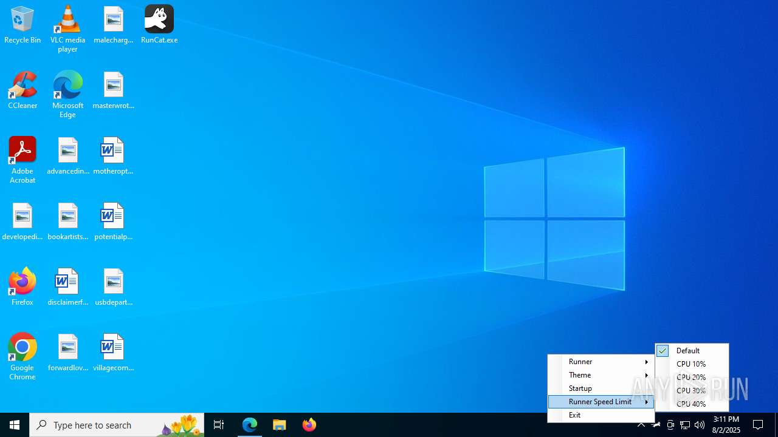Select the developedi... file icon
Screen dimensions: 778x437
22,222
